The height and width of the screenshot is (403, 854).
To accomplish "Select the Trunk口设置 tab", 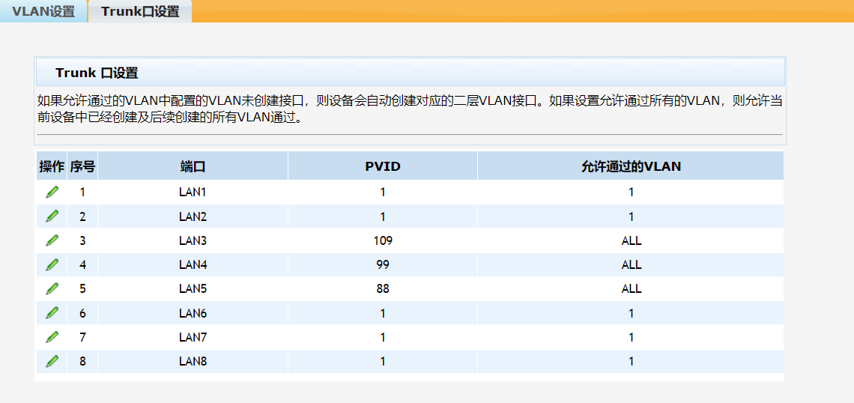I will [140, 11].
